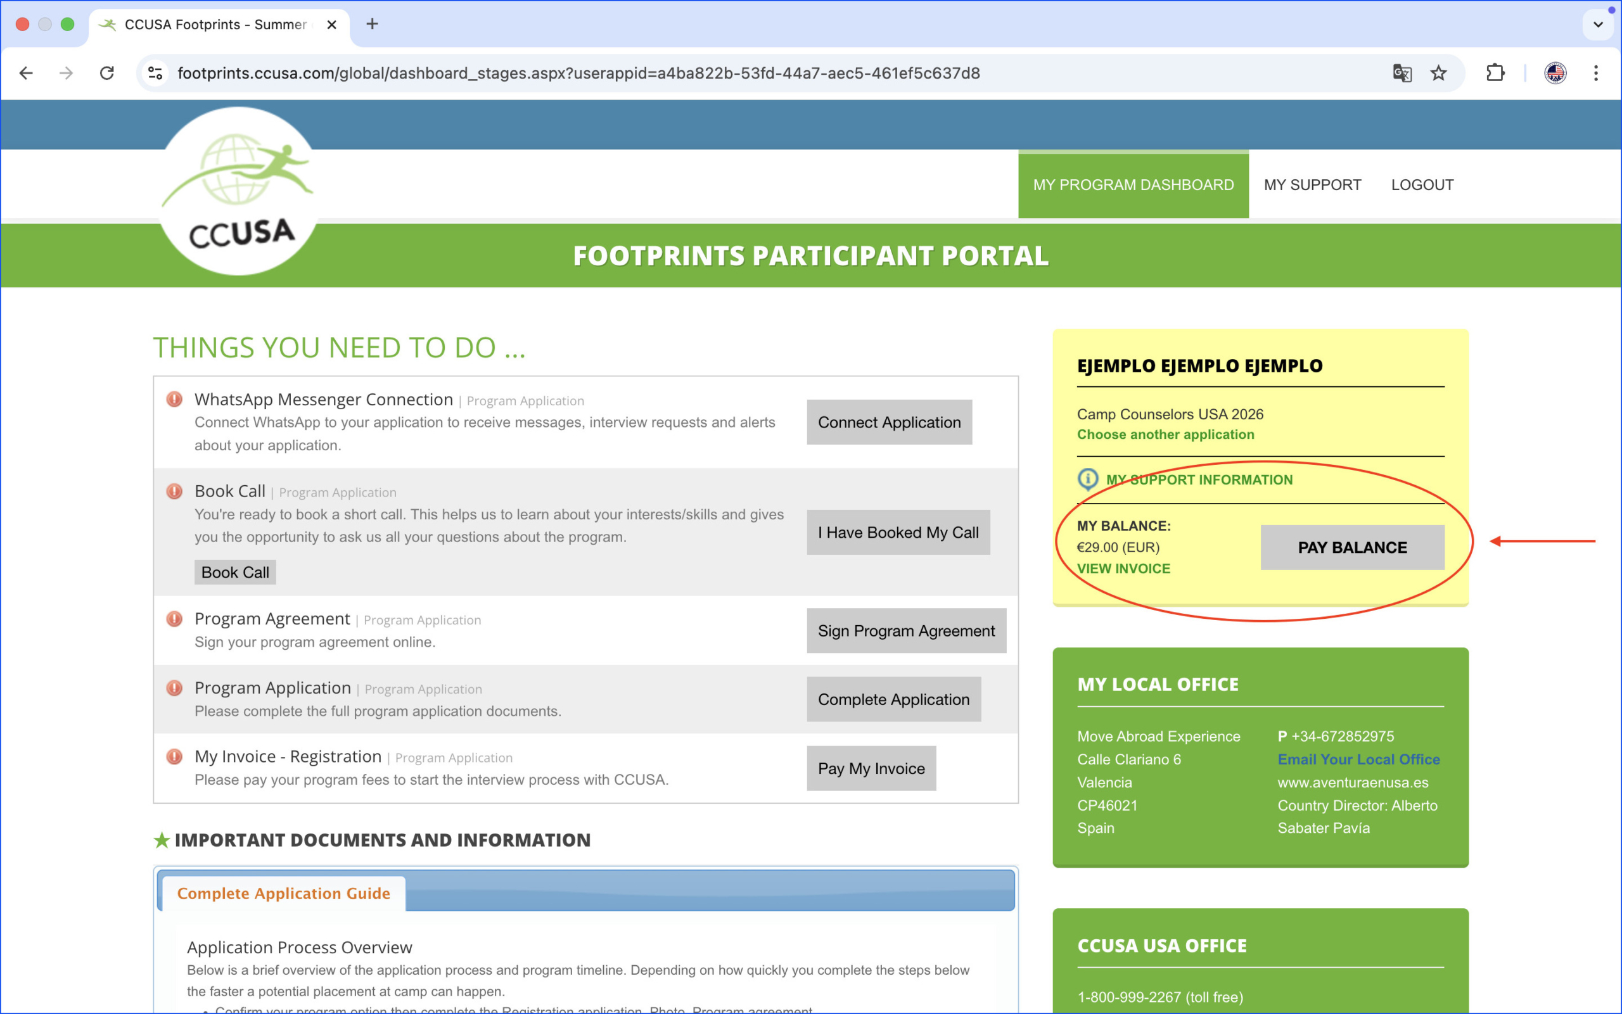Select the My Program Dashboard tab
This screenshot has width=1622, height=1014.
[1133, 185]
